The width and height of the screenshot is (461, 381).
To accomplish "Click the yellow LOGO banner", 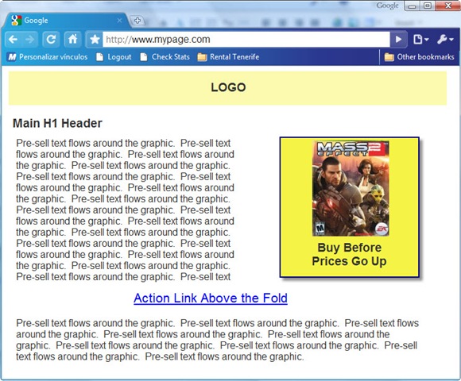I will coord(227,88).
